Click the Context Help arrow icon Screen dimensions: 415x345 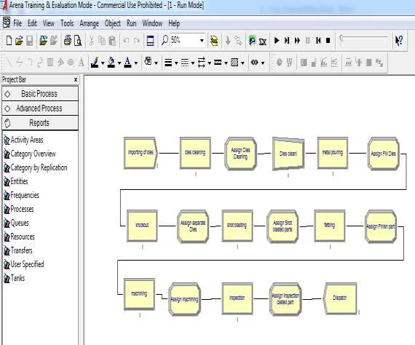click(399, 41)
